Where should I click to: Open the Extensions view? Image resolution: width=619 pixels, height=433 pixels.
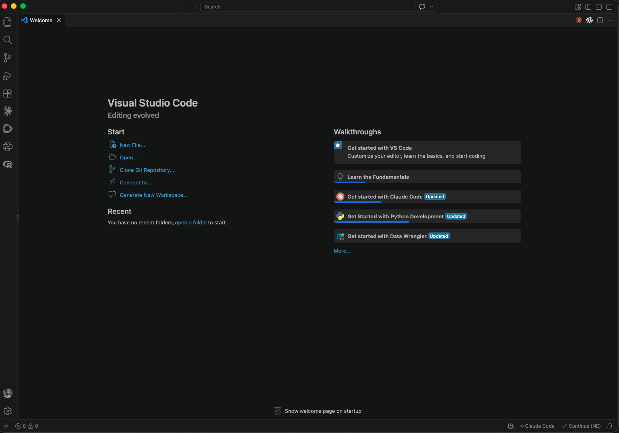(8, 93)
